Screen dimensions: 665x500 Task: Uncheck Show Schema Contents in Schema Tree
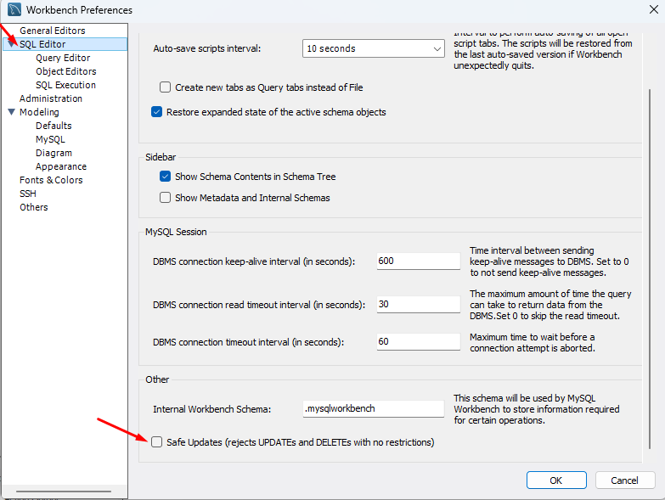(165, 177)
